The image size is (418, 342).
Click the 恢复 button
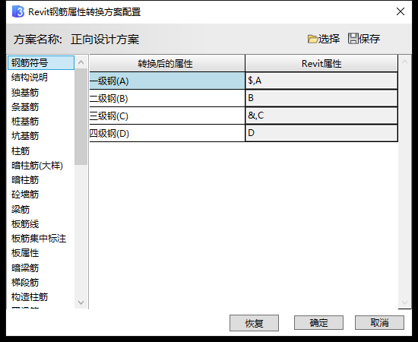coord(254,323)
